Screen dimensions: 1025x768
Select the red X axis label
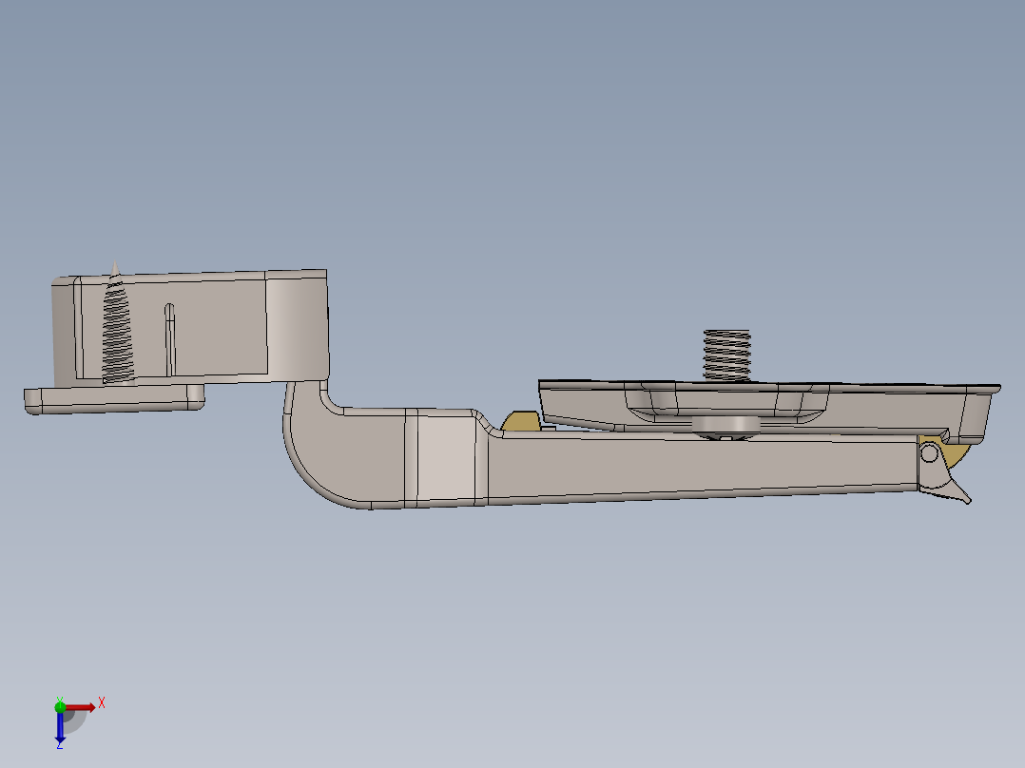coord(102,701)
